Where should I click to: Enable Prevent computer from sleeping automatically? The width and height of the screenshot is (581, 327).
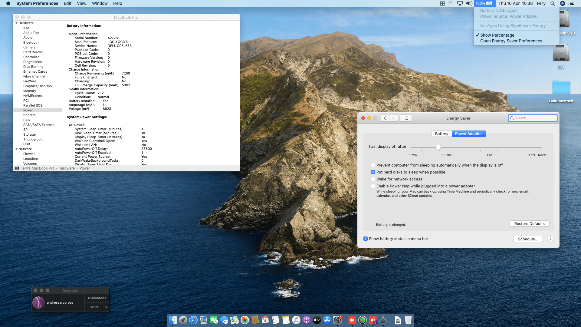coord(373,165)
